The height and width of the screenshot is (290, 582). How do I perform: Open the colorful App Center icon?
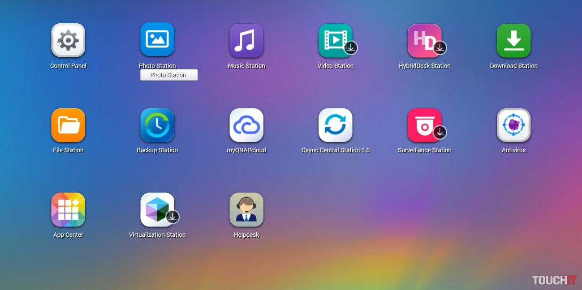68,209
